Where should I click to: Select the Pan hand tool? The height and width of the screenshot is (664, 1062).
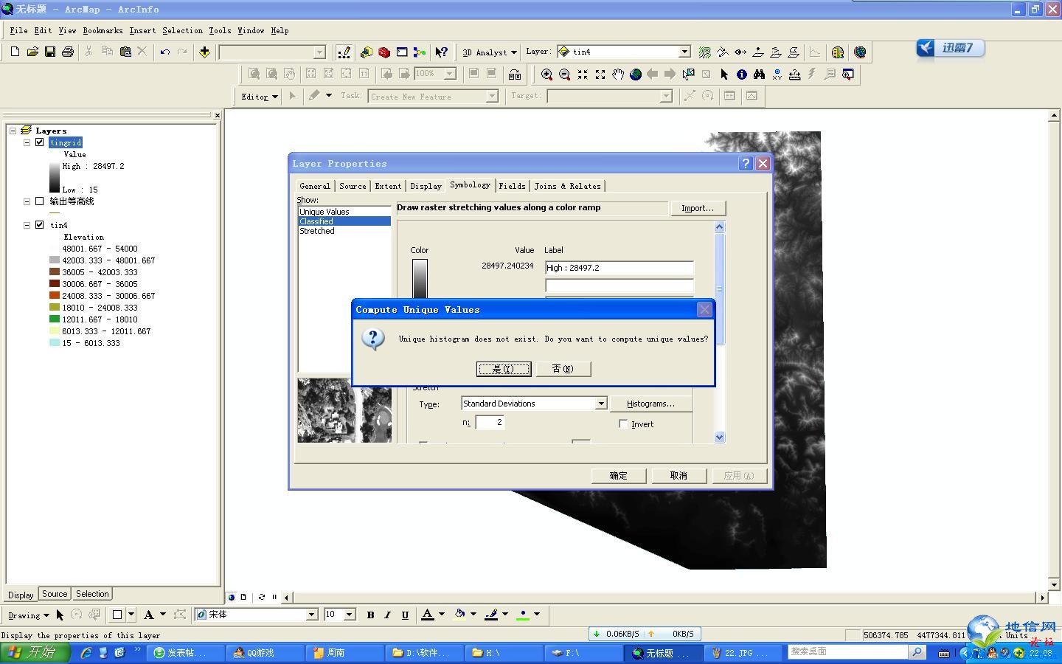tap(617, 75)
